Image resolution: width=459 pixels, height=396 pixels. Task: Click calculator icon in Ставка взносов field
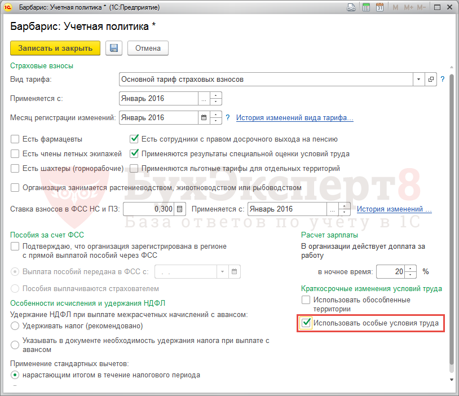click(180, 209)
